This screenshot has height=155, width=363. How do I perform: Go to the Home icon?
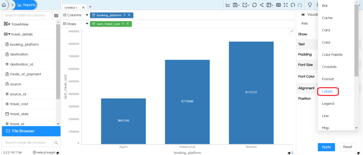point(4,5)
